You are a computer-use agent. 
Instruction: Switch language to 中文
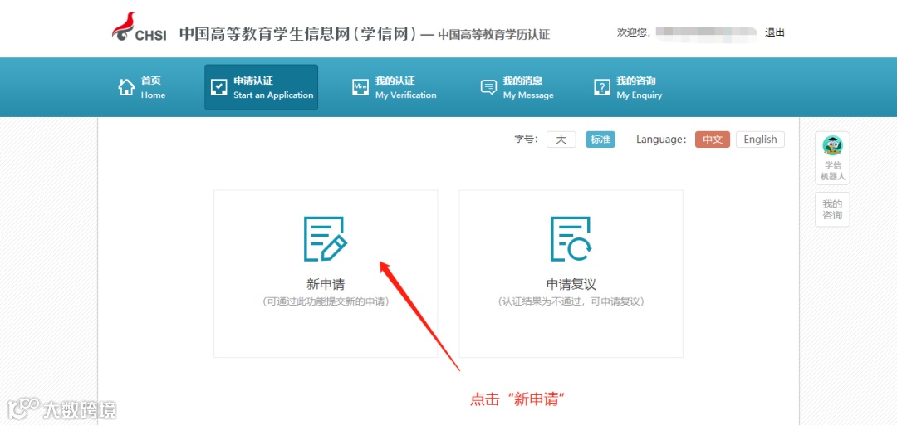click(713, 140)
